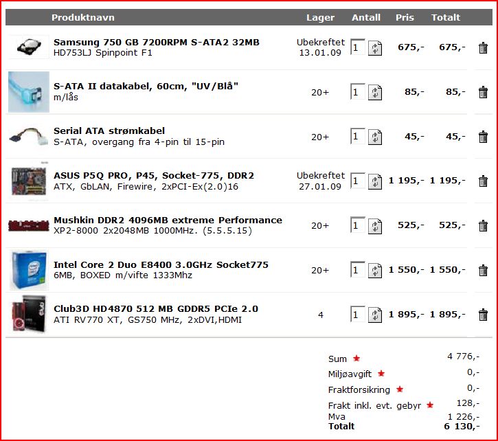Select stock date text 'Ubekreftet 27.01.09'
The height and width of the screenshot is (441, 498).
(x=321, y=181)
